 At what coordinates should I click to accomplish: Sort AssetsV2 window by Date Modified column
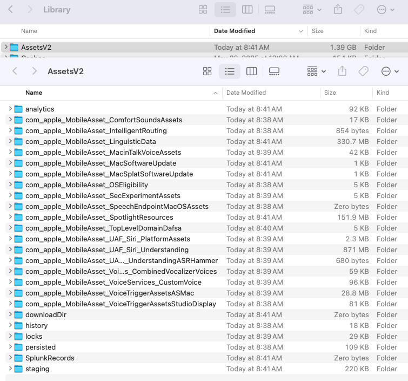coord(246,93)
